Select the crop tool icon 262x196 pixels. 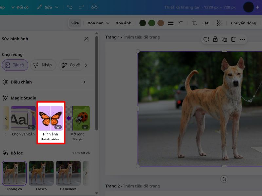tap(194, 23)
